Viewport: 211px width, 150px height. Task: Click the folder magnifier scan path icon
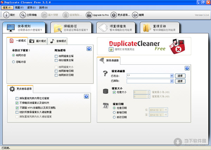[58, 28]
